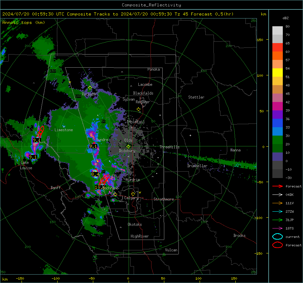Select the dark purple 10 dBZ swatch

point(277,156)
